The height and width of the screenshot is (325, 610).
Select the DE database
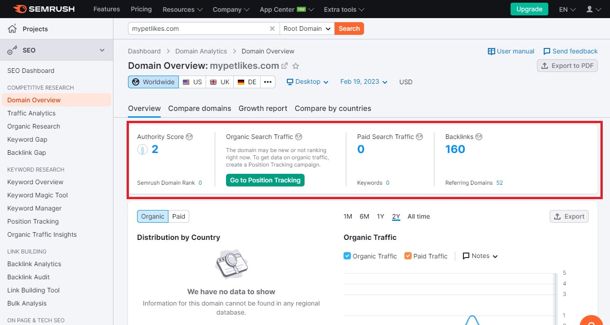[247, 82]
